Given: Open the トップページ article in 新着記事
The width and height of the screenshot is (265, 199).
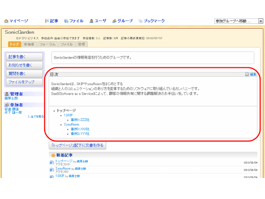Looking at the screenshot, I should pyautogui.click(x=64, y=161).
